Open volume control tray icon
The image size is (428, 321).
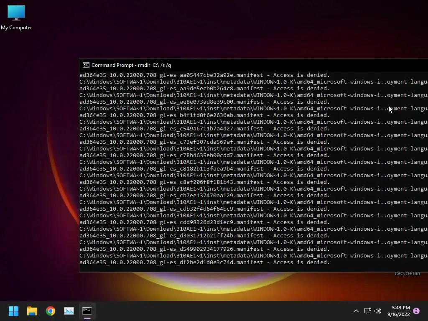coord(378,311)
